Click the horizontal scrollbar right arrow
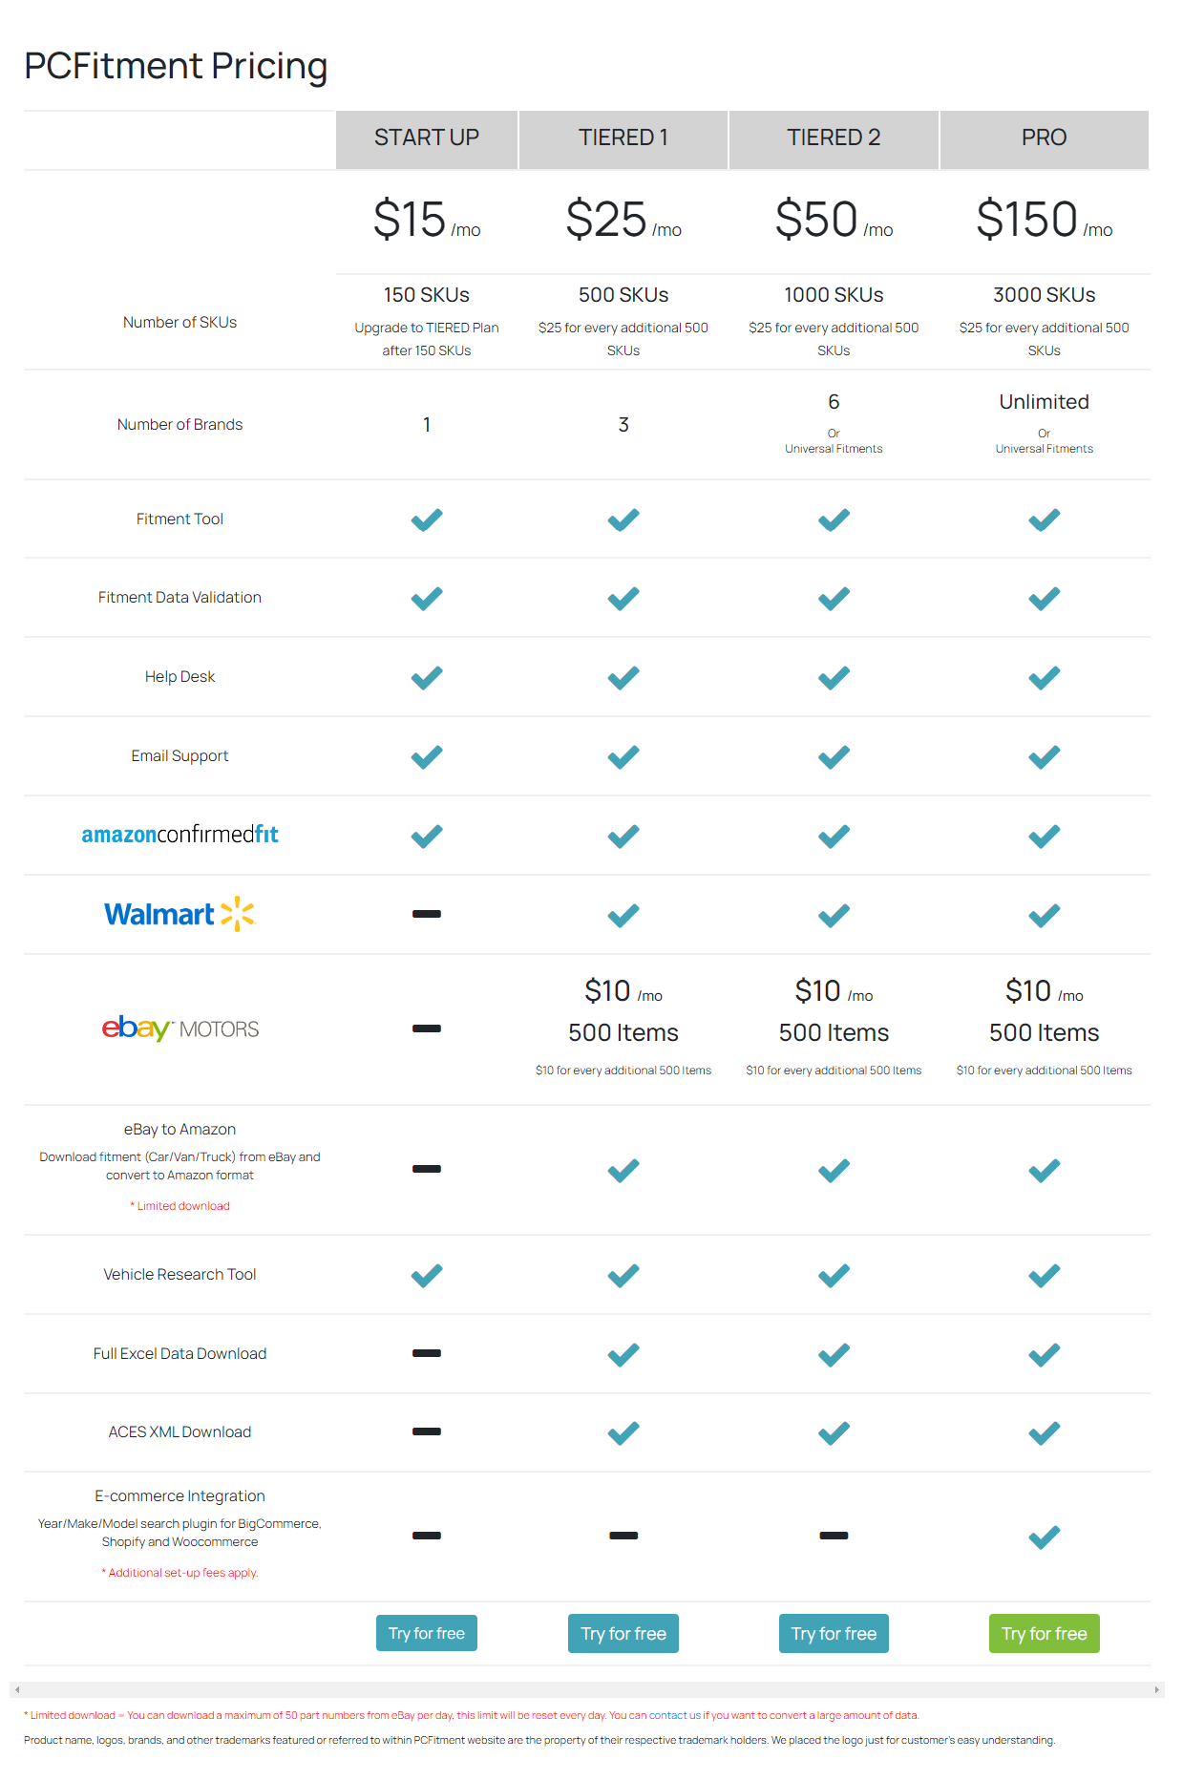 coord(1156,1689)
